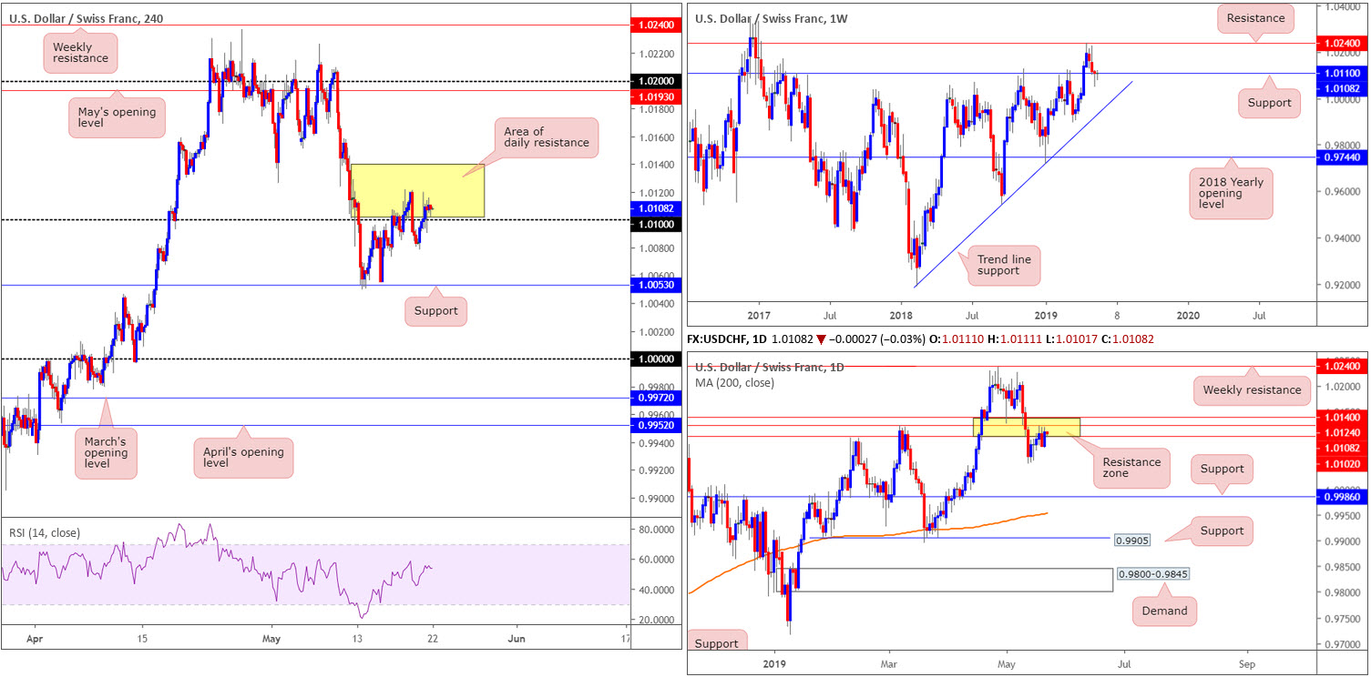This screenshot has height=677, width=1371.
Task: Click the blue 1.00530 support price tag
Action: click(655, 286)
